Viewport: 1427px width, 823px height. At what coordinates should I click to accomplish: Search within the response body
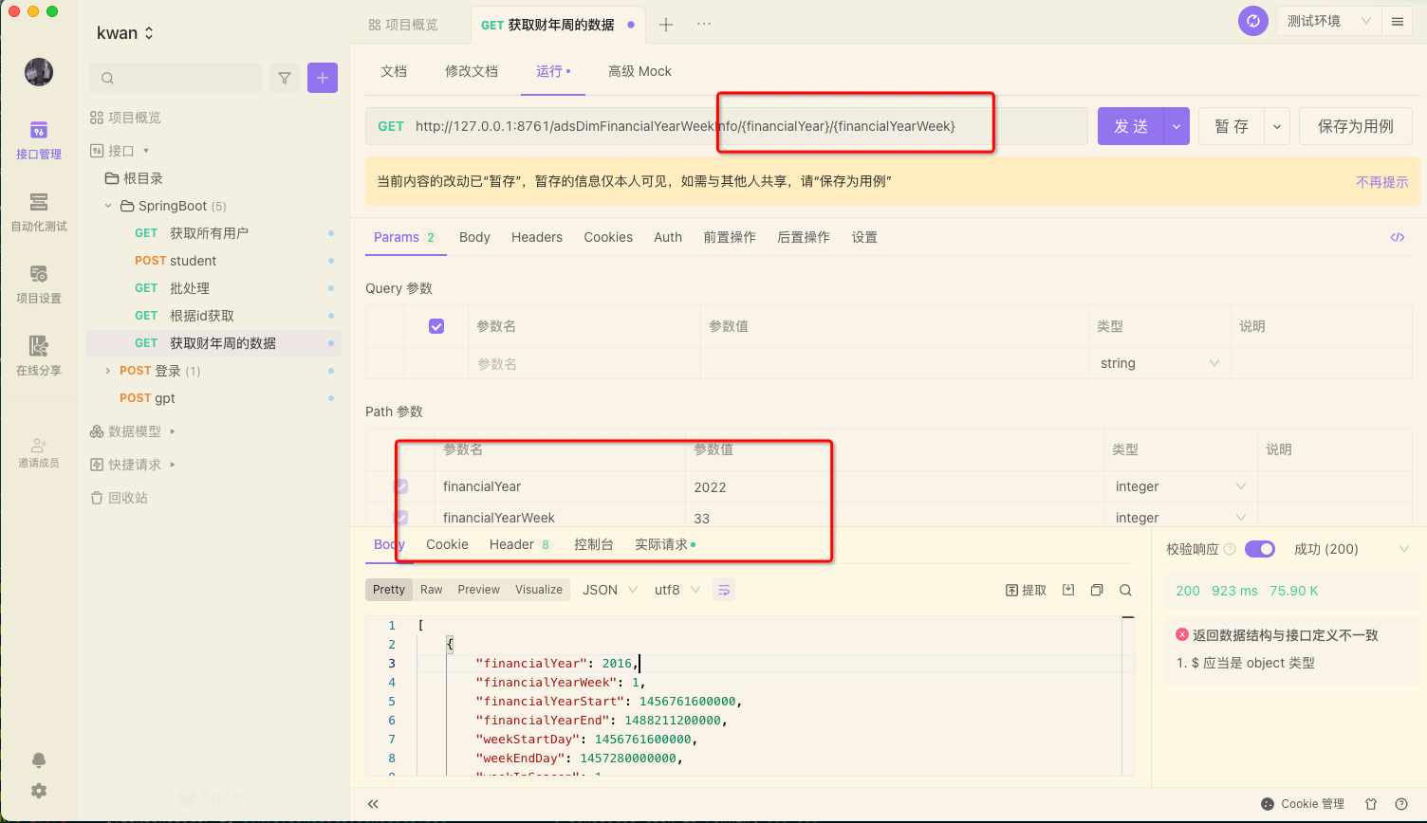1125,590
